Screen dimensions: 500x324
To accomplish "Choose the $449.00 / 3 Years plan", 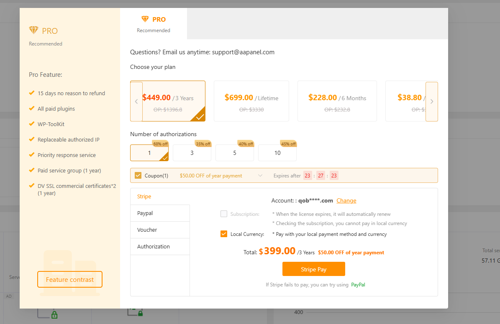I will 168,101.
